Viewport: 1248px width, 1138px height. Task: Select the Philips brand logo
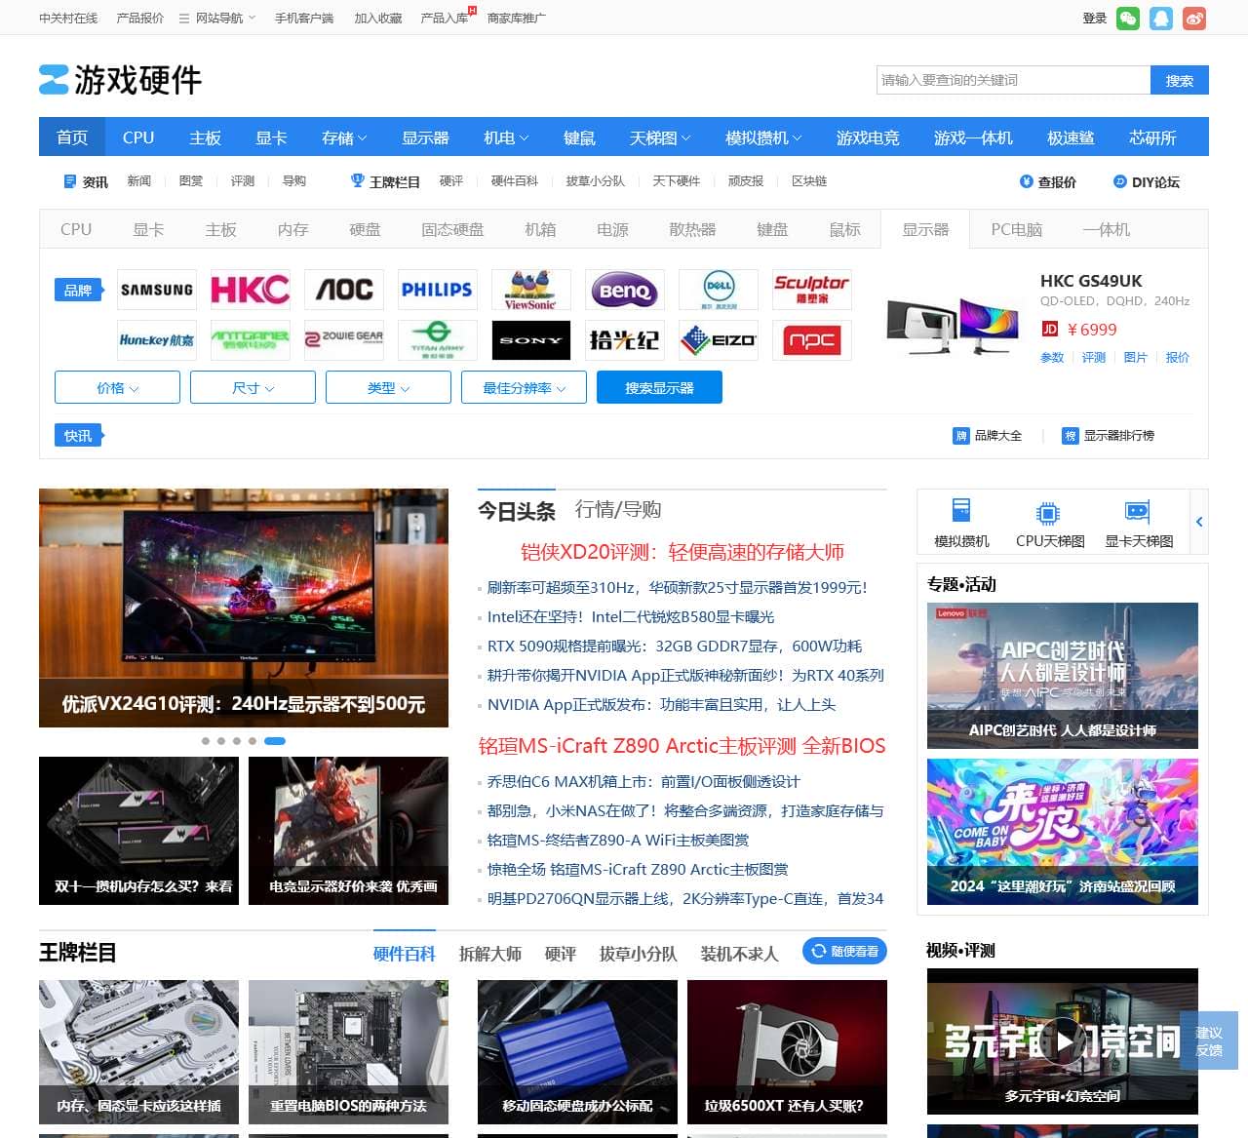click(438, 290)
